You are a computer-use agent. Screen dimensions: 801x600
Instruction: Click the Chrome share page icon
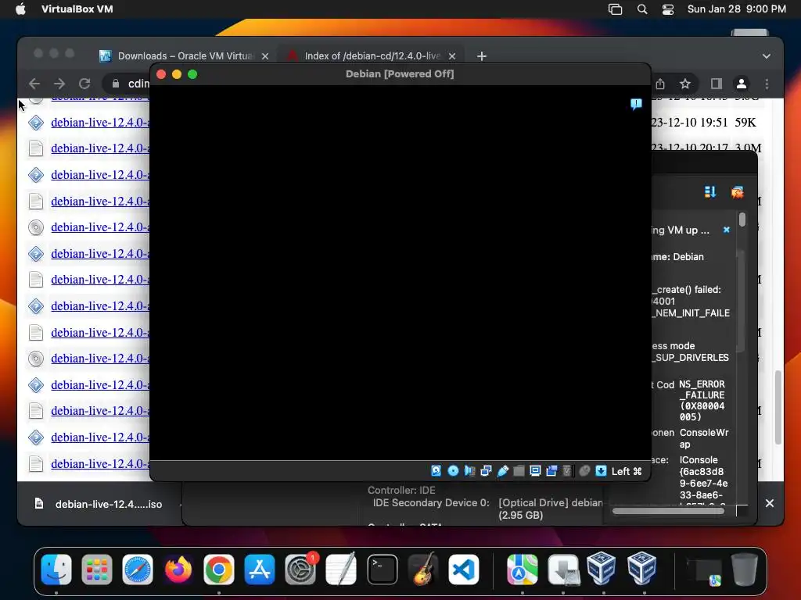[x=660, y=84]
